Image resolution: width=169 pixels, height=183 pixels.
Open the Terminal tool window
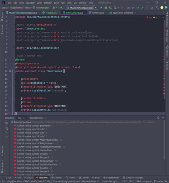57,178
